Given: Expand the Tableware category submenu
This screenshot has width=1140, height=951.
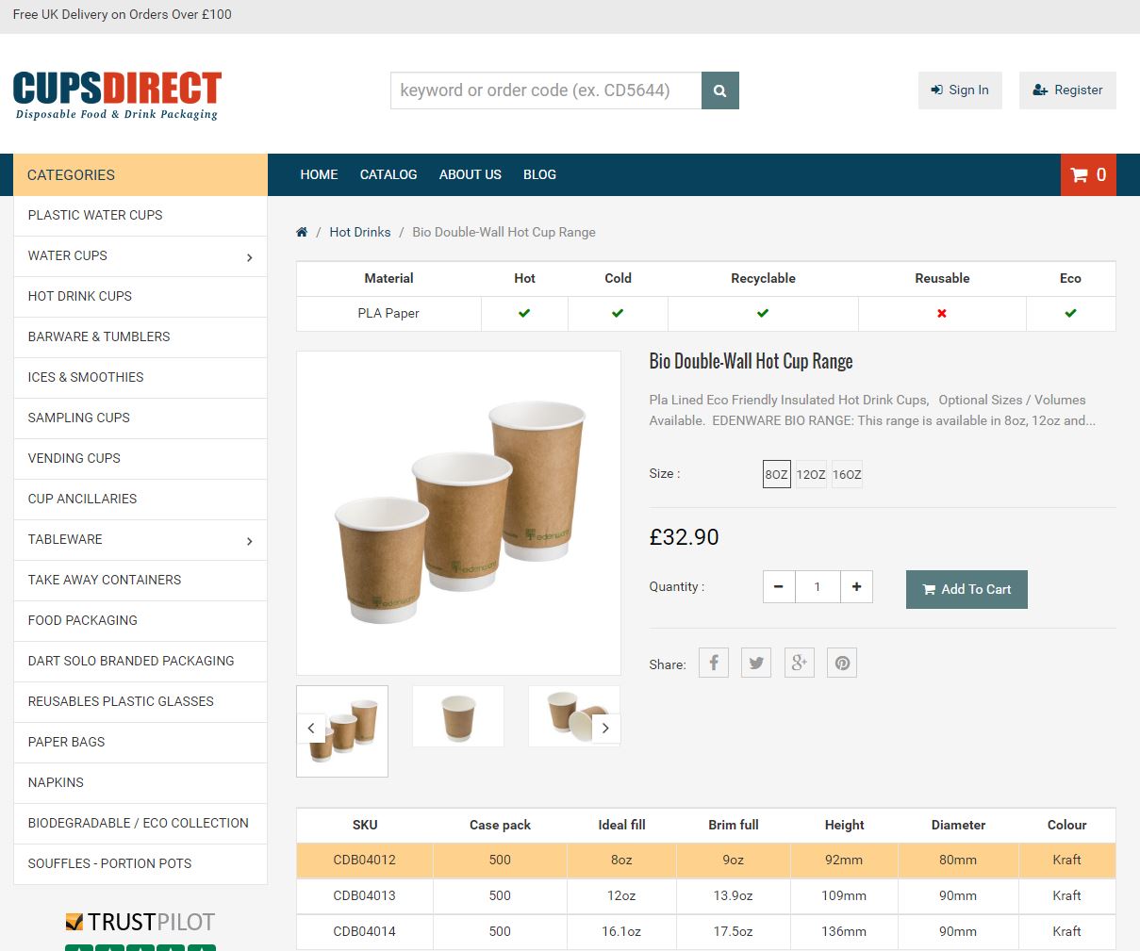Looking at the screenshot, I should coord(249,541).
